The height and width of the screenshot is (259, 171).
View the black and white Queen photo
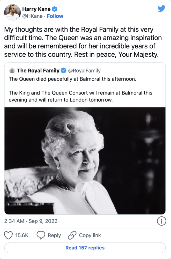[x=85, y=161]
